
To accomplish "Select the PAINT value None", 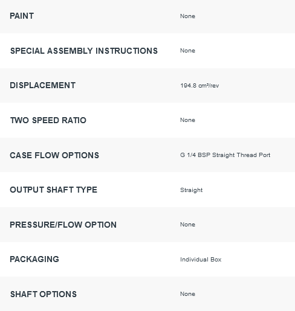I will pos(187,16).
